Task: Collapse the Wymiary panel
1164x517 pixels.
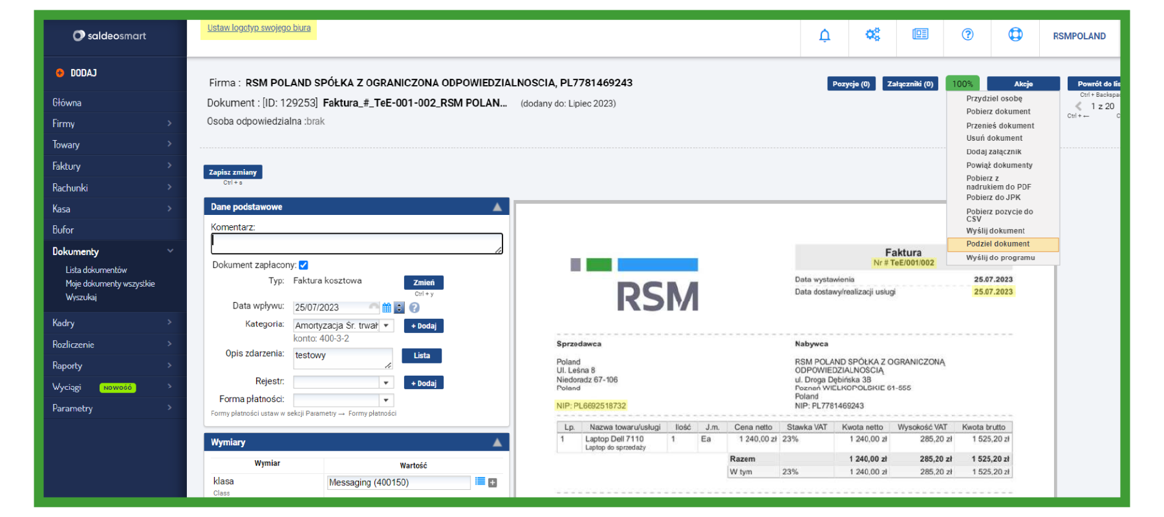Action: coord(497,443)
